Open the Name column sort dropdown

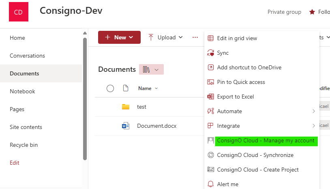[156, 88]
